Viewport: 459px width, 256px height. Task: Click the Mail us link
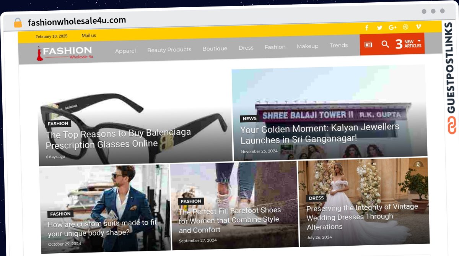pos(89,36)
